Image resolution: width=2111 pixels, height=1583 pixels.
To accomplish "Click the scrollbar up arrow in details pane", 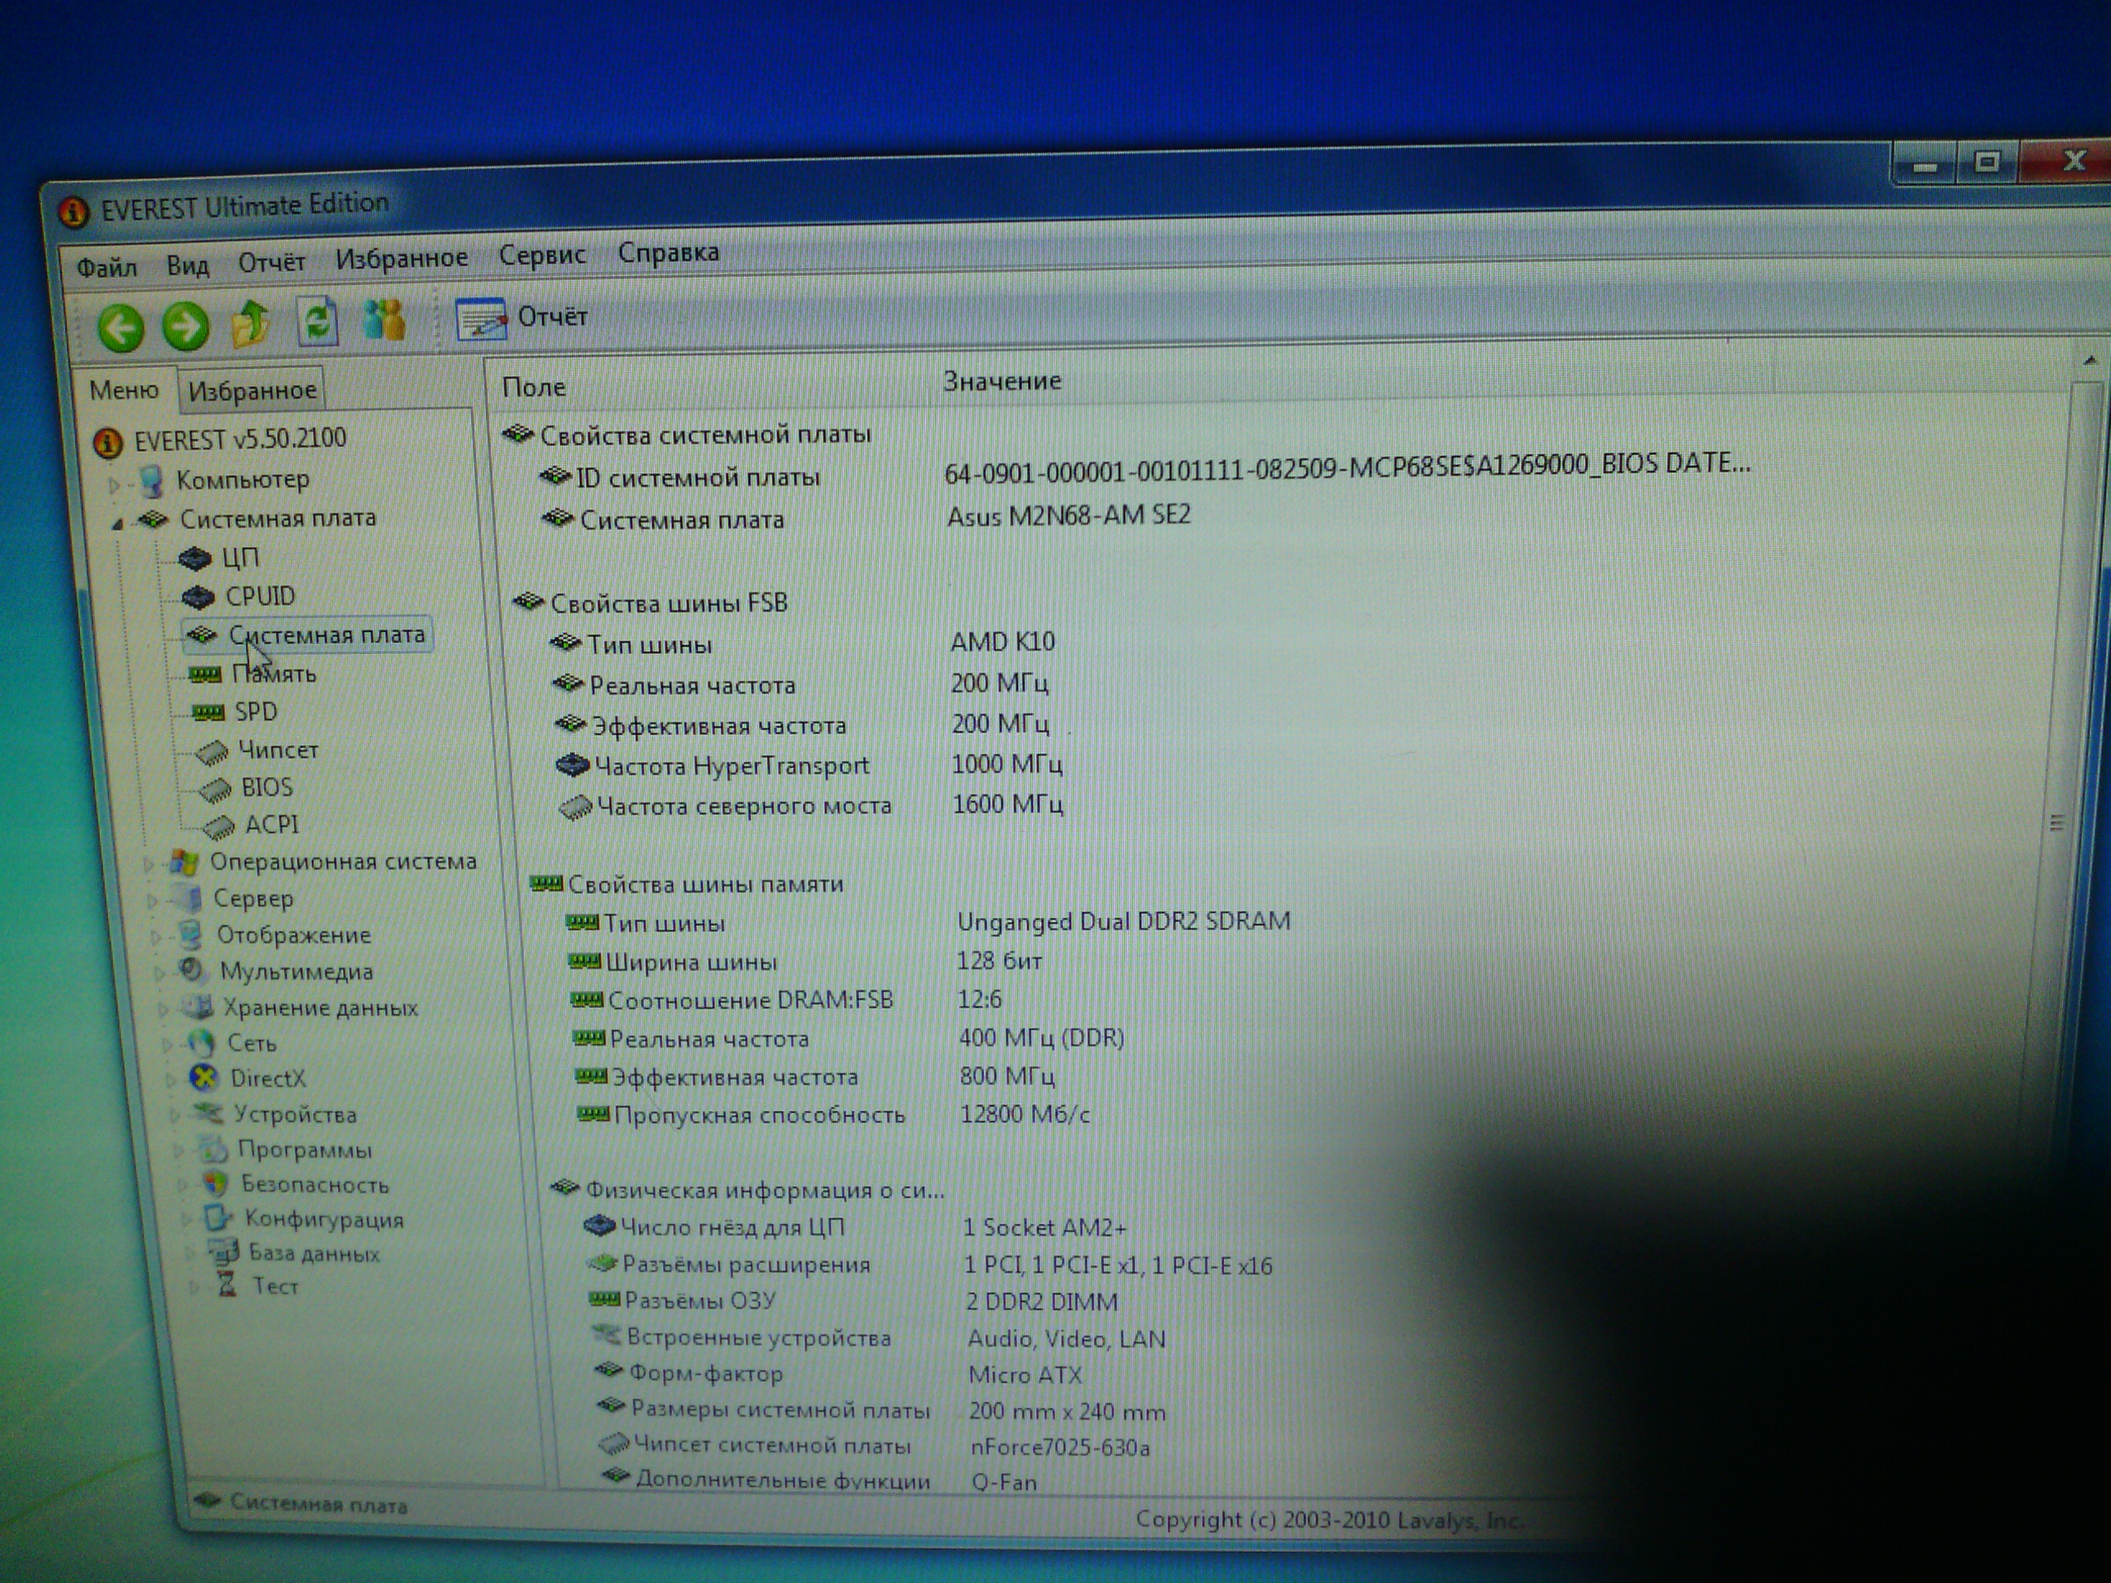I will 2089,361.
